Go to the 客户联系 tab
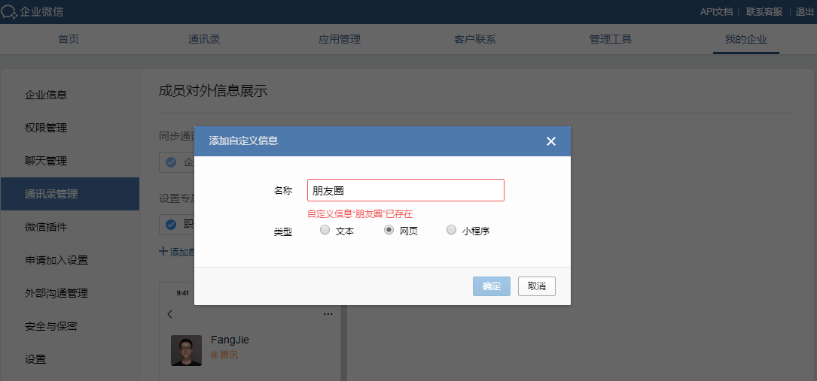 click(x=475, y=40)
